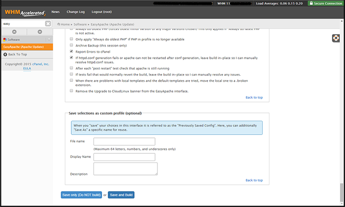Focus the File name input field
Screen dimensions: 345x207
pos(124,142)
